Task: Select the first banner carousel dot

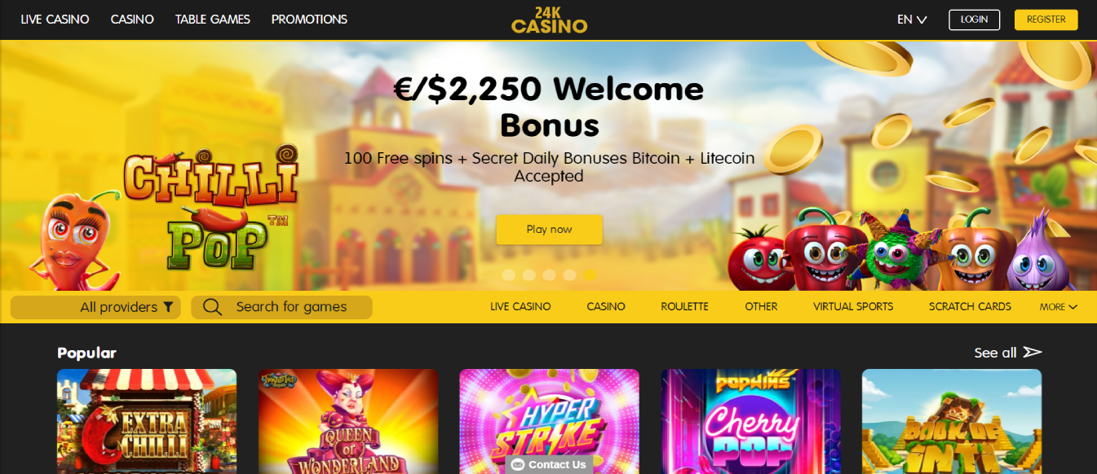Action: (x=509, y=275)
